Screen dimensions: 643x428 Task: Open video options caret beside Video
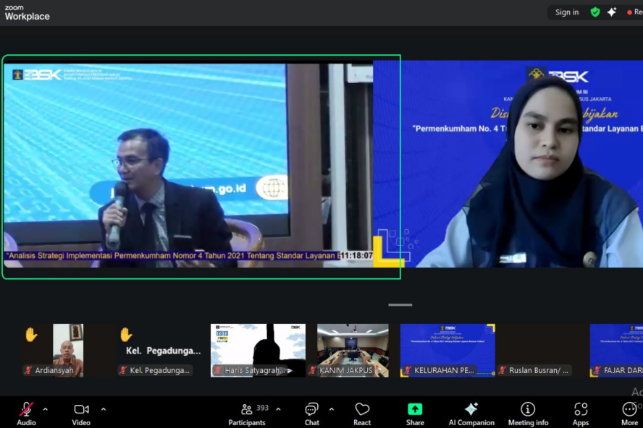103,409
